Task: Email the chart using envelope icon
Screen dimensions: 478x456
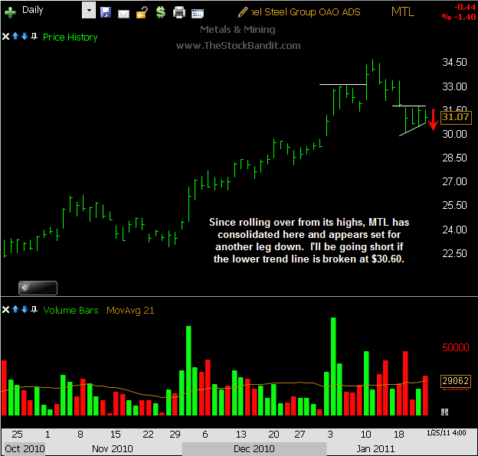Action: coord(123,14)
